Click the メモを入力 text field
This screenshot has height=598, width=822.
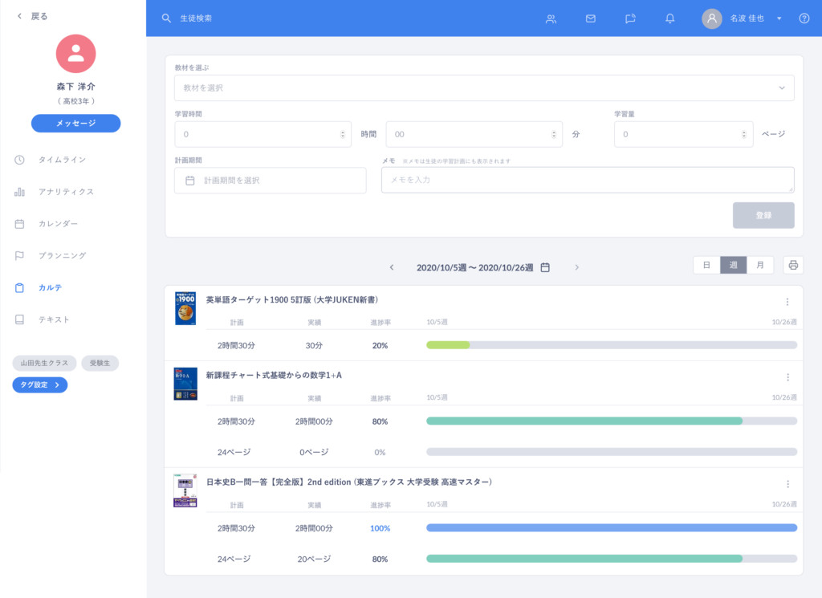[x=587, y=180]
